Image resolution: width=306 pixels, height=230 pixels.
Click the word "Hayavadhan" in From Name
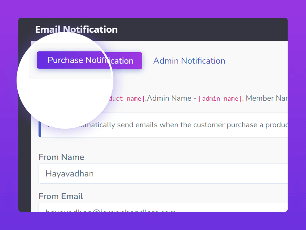69,174
